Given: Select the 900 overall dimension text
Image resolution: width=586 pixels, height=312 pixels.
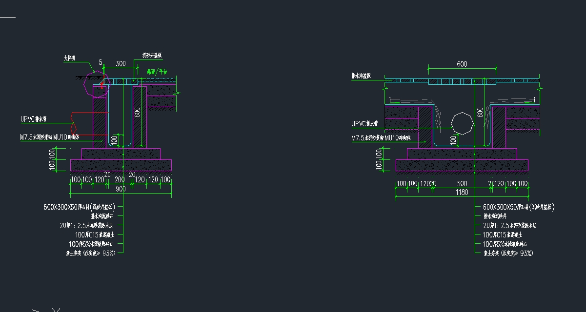Looking at the screenshot, I should point(121,189).
